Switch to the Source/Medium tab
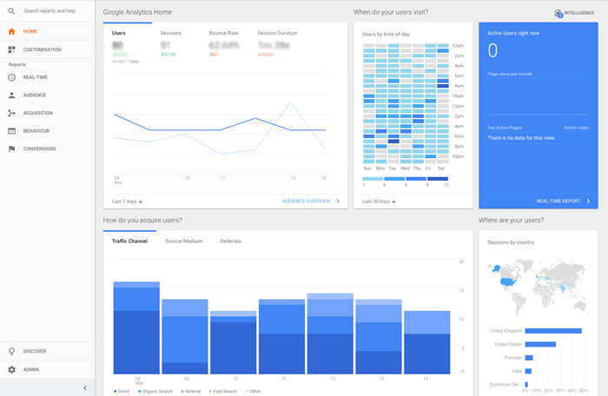 pos(183,241)
